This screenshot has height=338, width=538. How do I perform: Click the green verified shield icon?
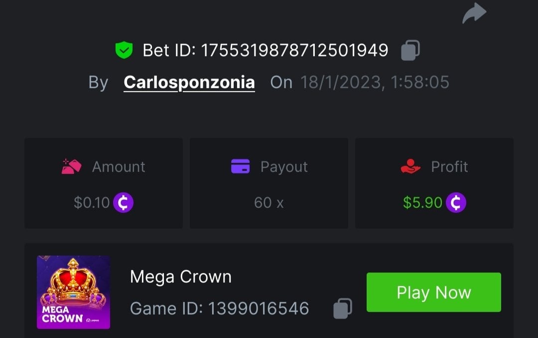(124, 50)
